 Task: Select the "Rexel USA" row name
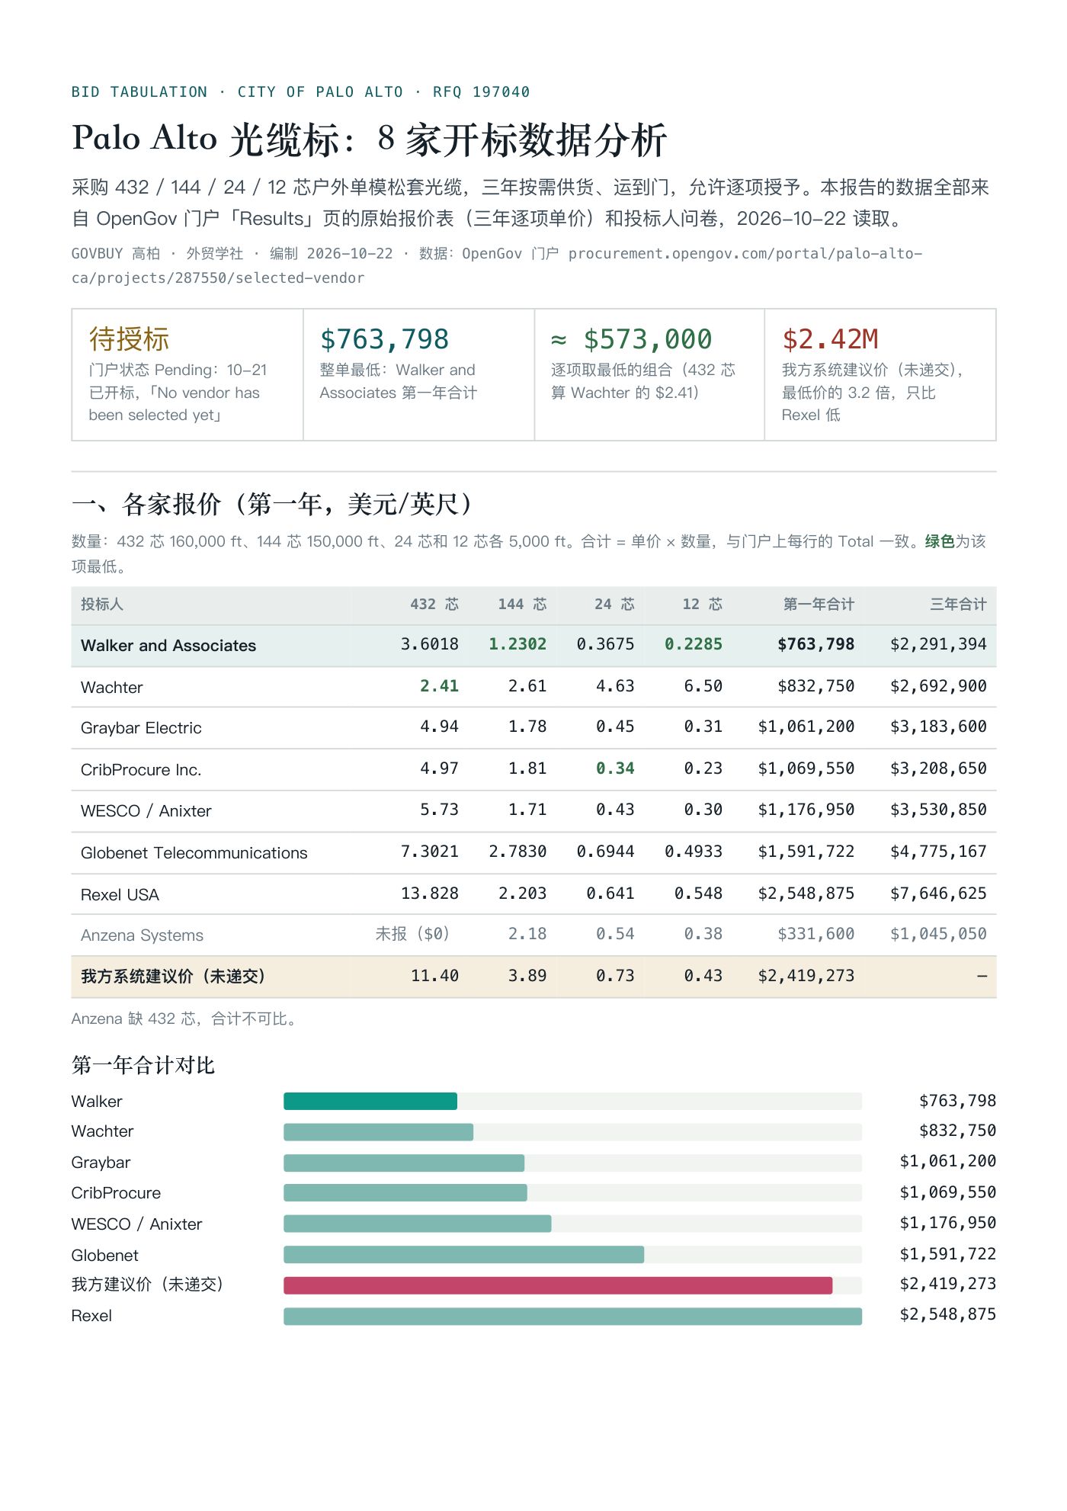point(120,895)
